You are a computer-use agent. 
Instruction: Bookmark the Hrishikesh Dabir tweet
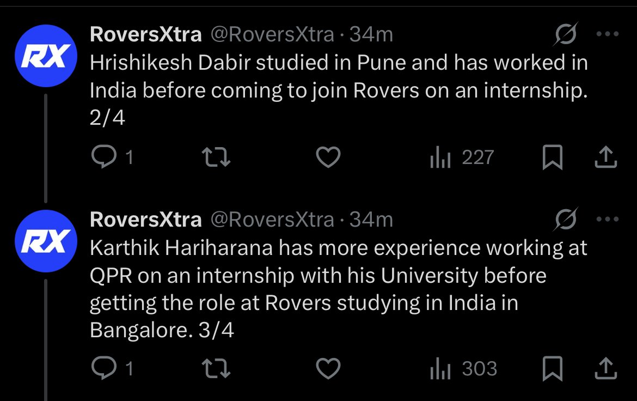coord(552,158)
